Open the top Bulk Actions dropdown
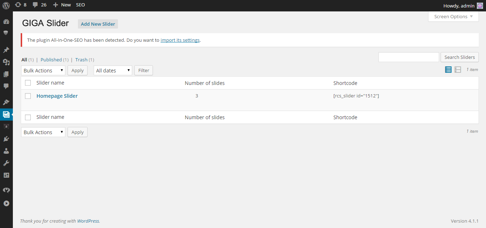Screen dimensions: 486x228 (43, 70)
